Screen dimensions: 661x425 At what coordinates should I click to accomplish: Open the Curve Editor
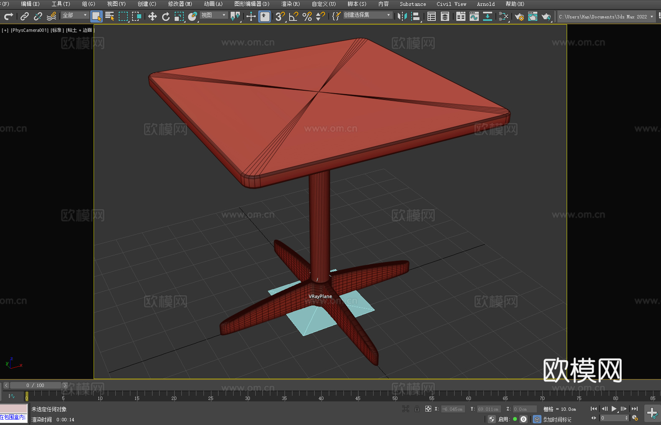[474, 16]
